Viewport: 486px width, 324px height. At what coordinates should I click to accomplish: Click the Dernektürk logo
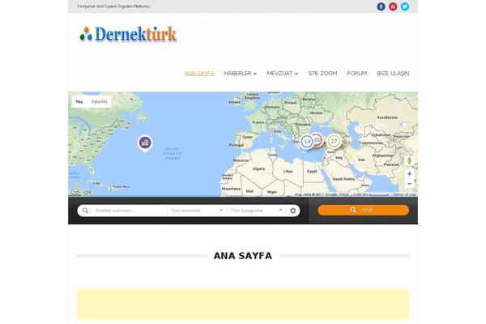point(128,34)
